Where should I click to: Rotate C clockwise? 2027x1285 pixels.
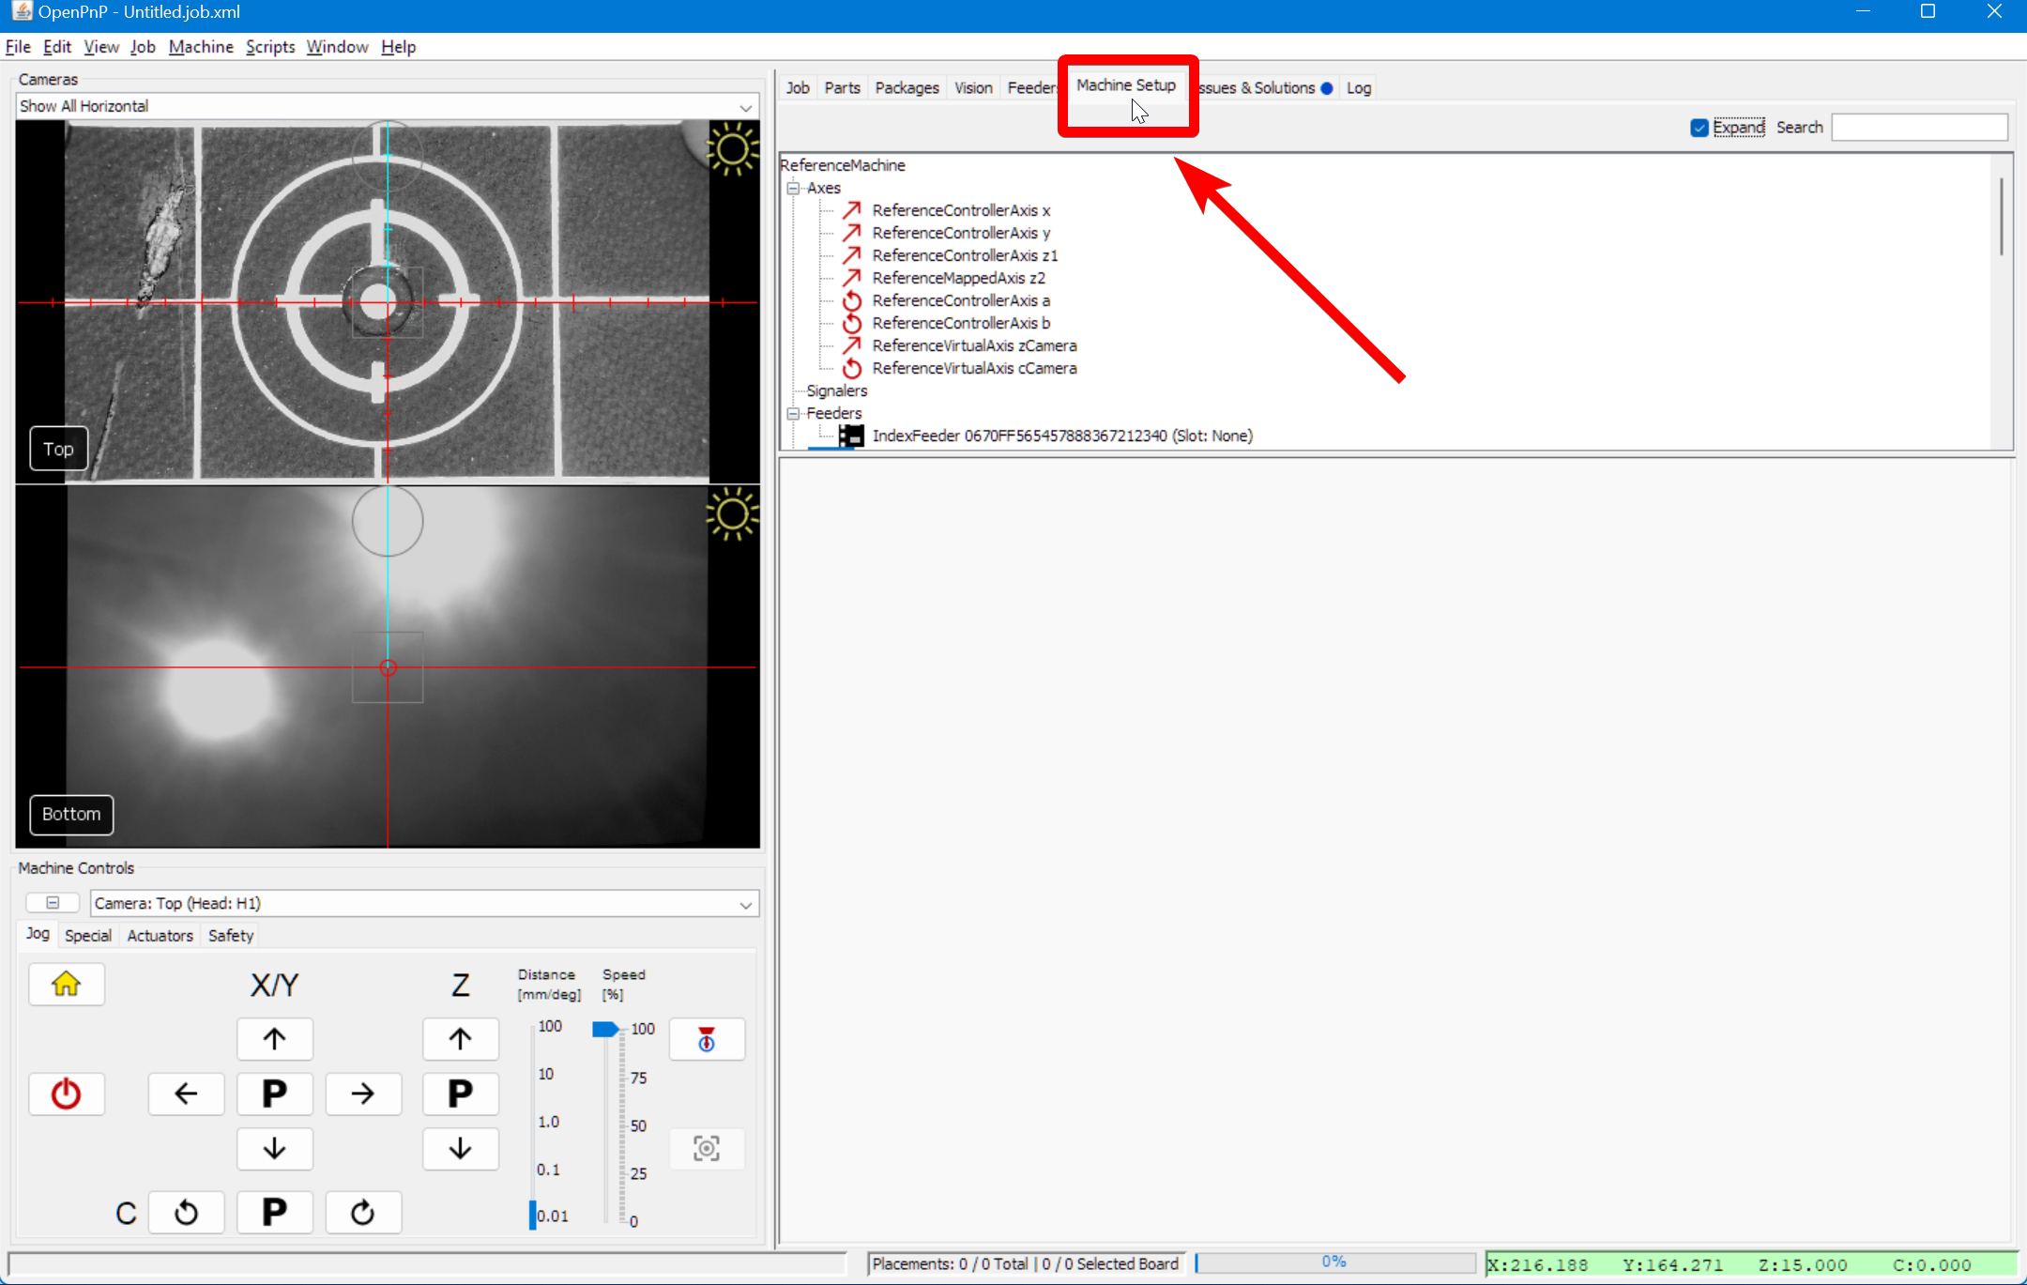tap(363, 1213)
